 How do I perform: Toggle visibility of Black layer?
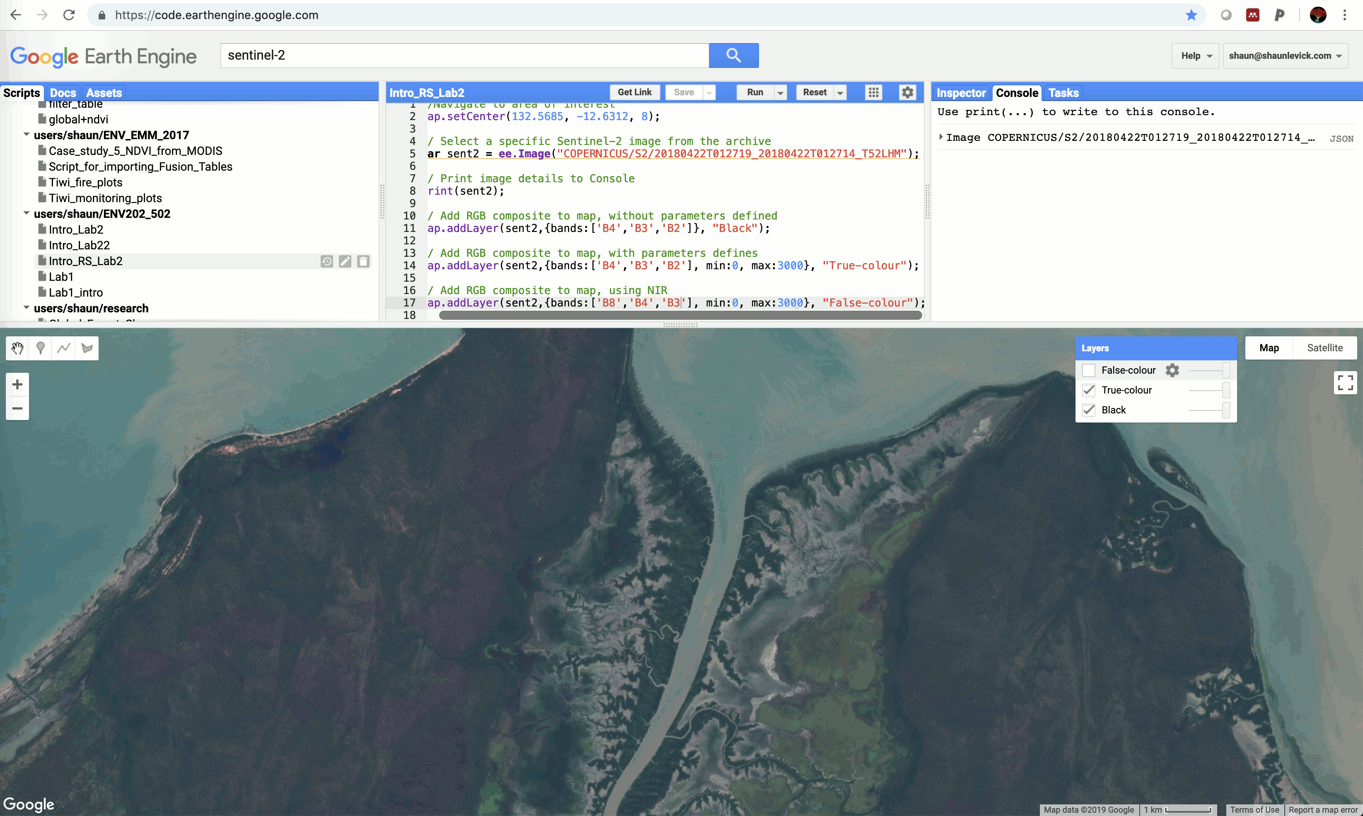tap(1089, 409)
